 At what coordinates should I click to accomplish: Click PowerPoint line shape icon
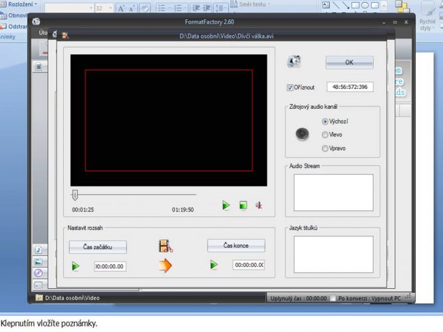336,5
